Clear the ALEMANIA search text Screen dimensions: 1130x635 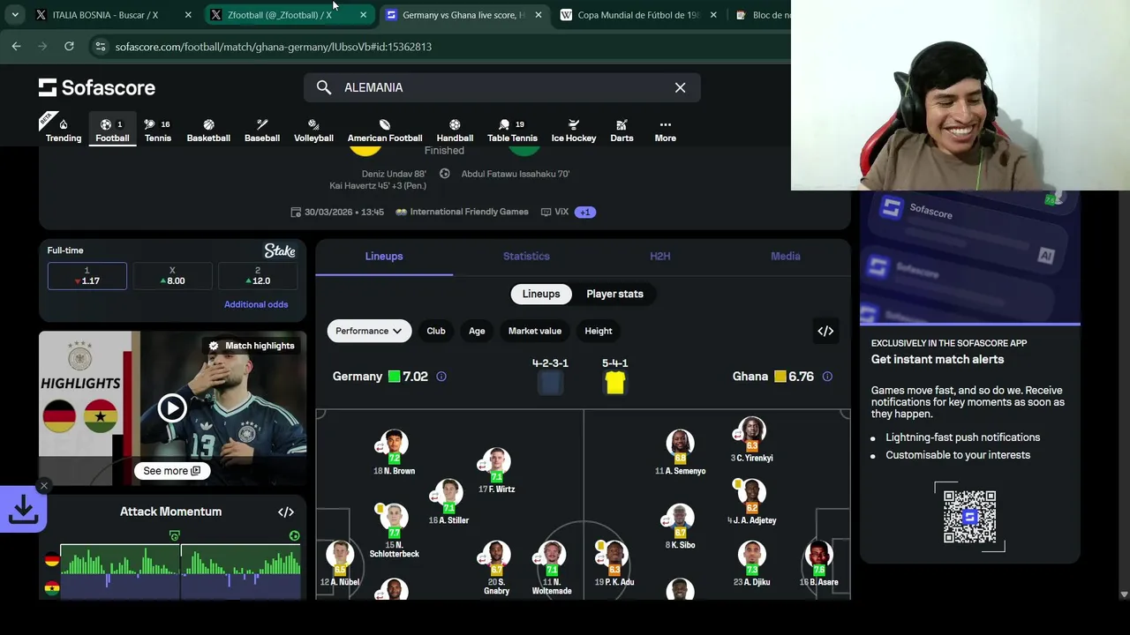coord(680,87)
